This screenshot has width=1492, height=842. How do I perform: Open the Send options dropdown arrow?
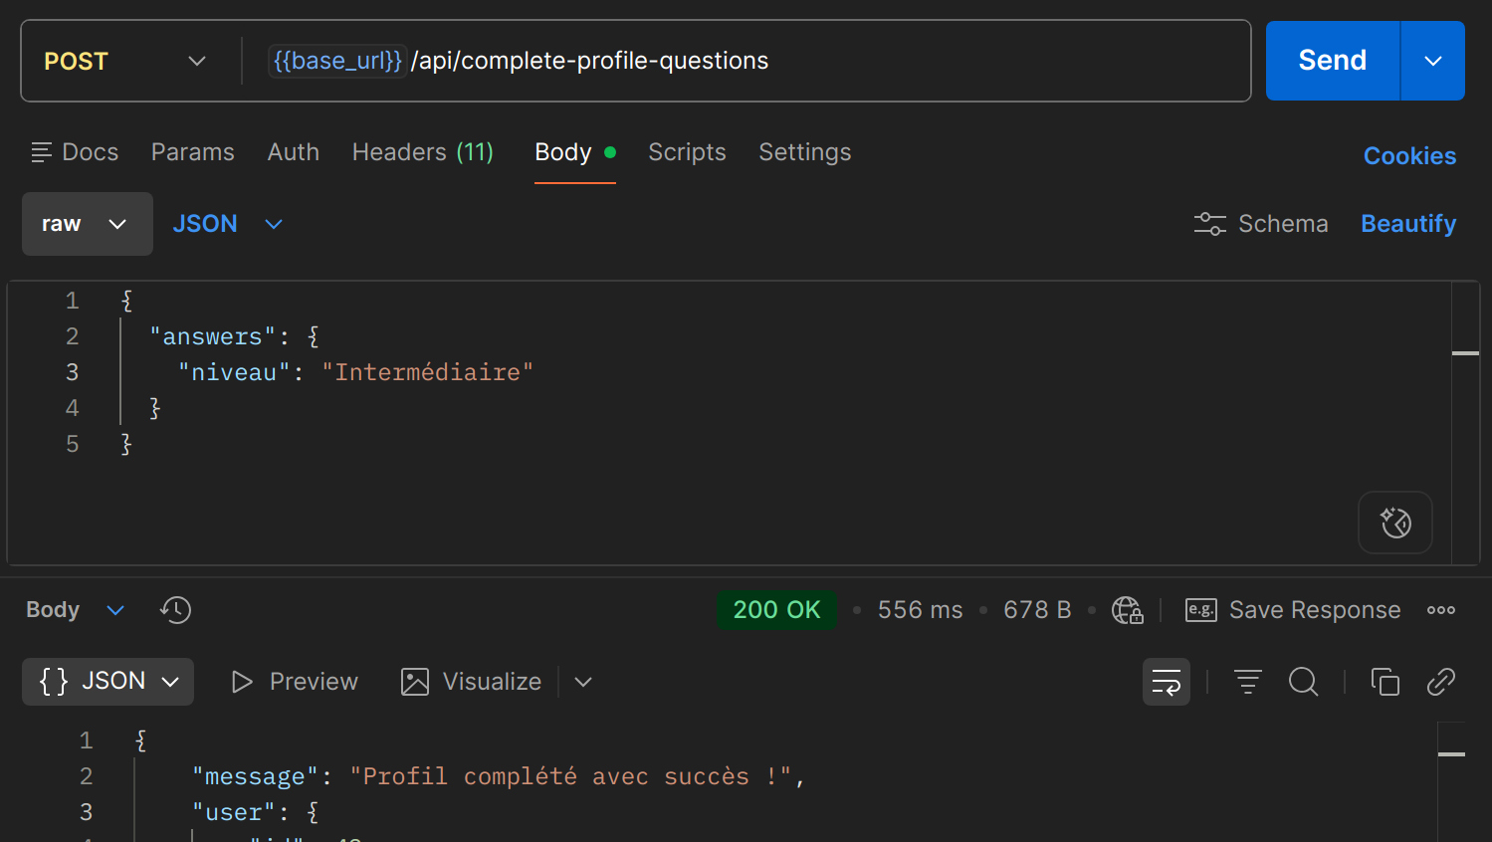click(x=1433, y=61)
